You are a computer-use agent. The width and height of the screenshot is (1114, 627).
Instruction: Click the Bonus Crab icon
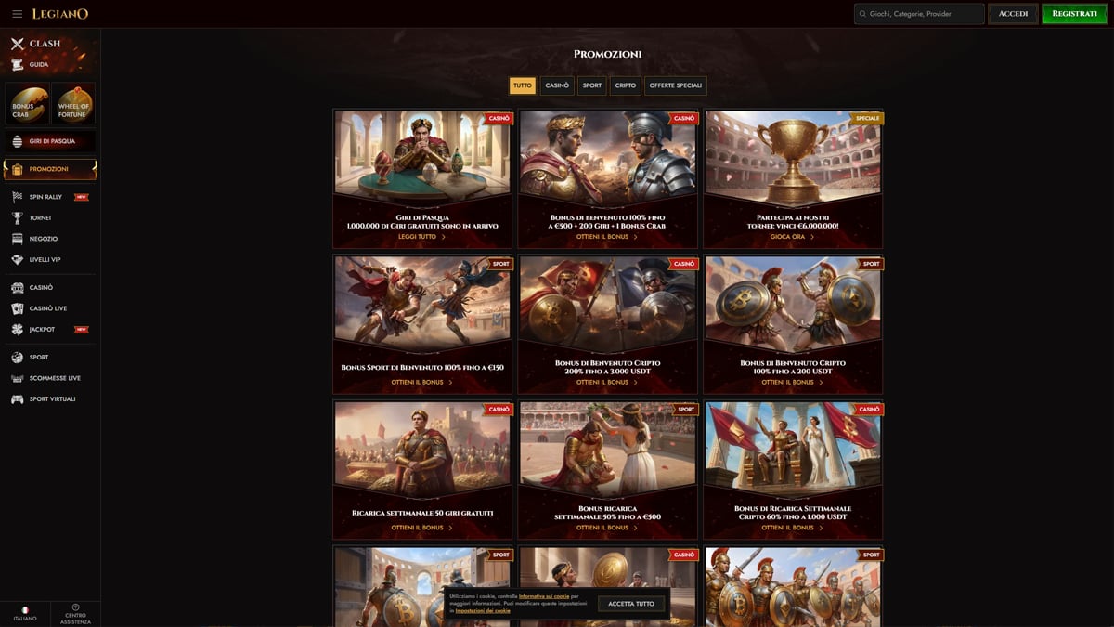click(27, 103)
